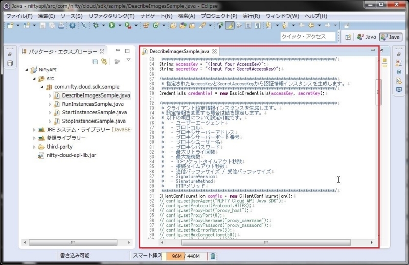Collapse the src folder node
409x265 pixels.
tap(34, 79)
